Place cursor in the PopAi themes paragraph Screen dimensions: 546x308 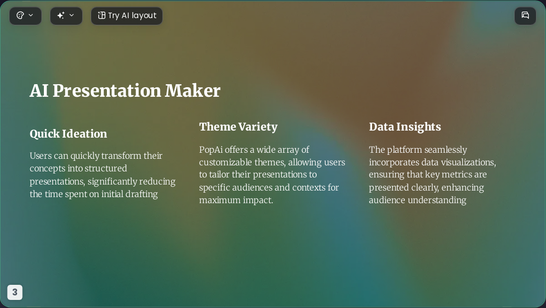coord(272,175)
